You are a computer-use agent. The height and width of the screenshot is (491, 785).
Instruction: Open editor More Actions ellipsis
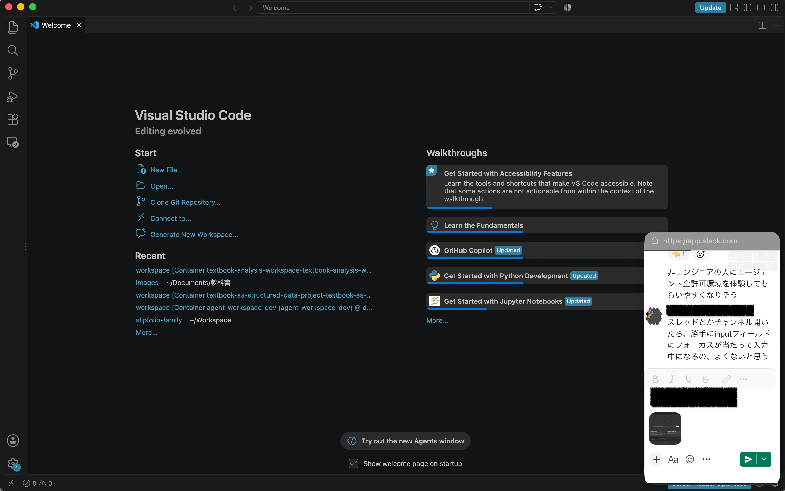coord(776,25)
